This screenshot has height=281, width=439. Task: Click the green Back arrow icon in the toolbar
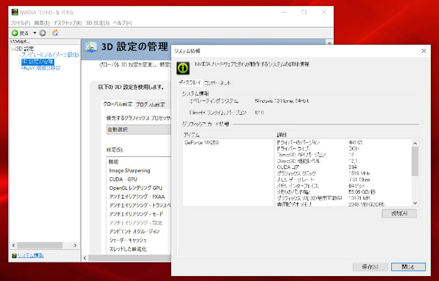[x=15, y=33]
